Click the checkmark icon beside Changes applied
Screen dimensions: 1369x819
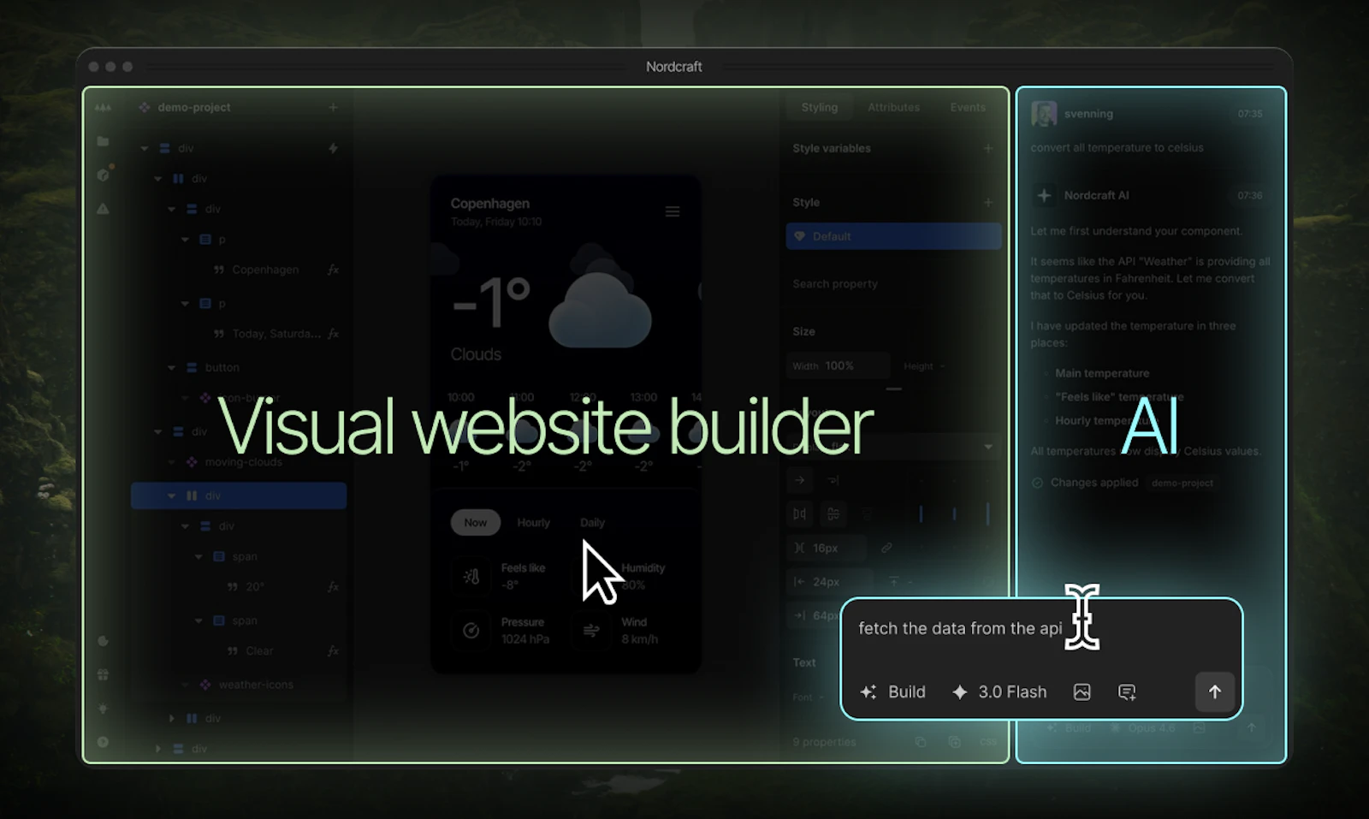click(x=1038, y=483)
